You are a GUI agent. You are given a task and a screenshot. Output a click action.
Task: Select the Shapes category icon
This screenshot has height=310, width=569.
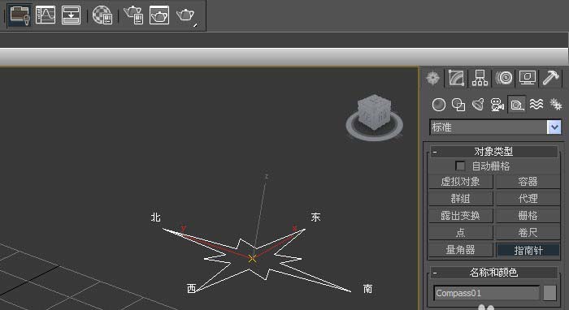(458, 105)
